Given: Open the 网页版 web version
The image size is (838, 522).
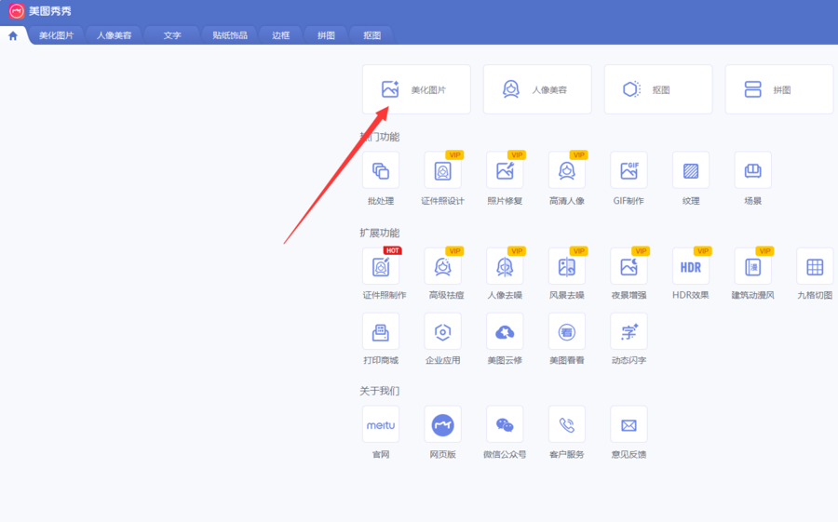Looking at the screenshot, I should point(442,424).
